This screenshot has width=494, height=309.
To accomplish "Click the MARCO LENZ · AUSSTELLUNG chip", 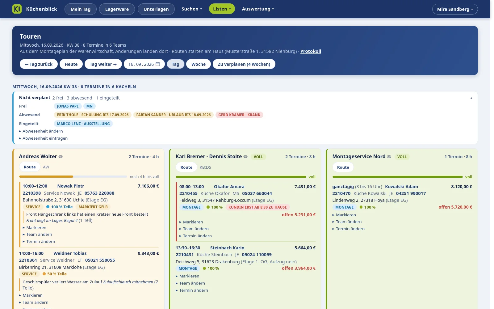I will [83, 124].
